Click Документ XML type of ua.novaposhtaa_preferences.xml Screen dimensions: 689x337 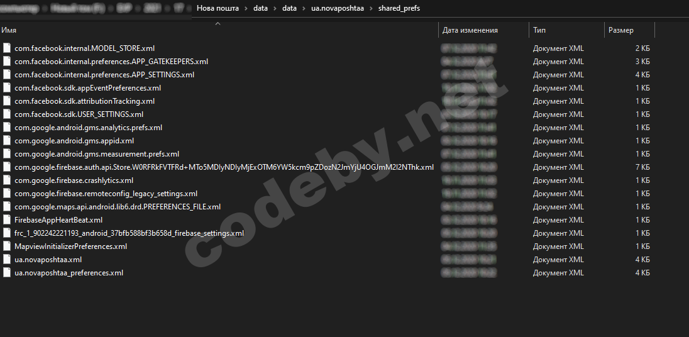(558, 272)
